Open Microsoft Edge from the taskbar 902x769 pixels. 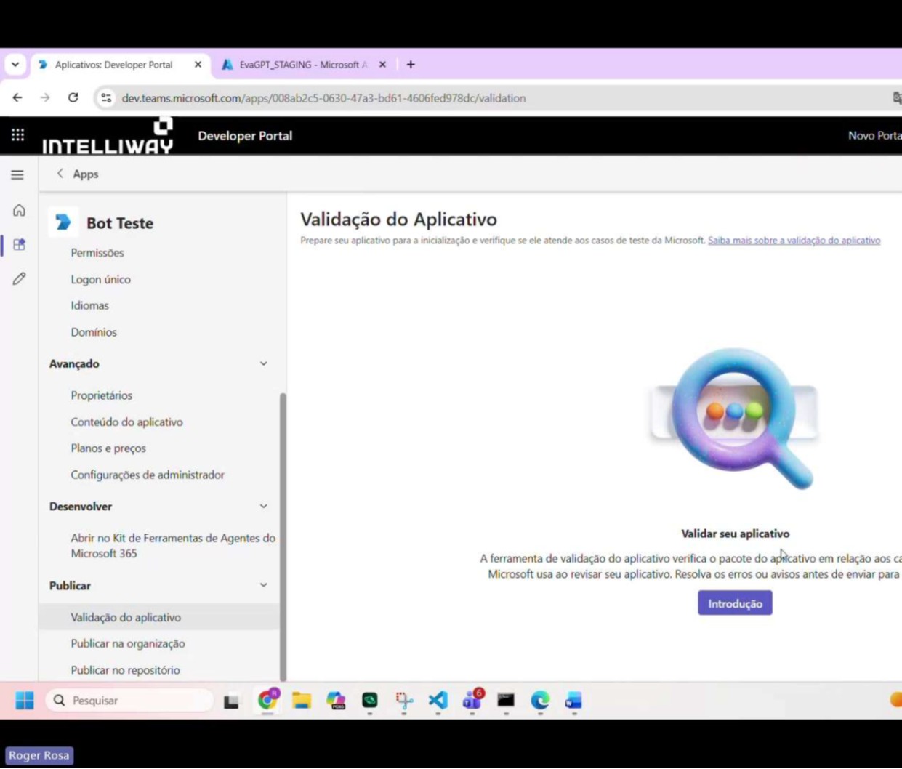[x=540, y=700]
